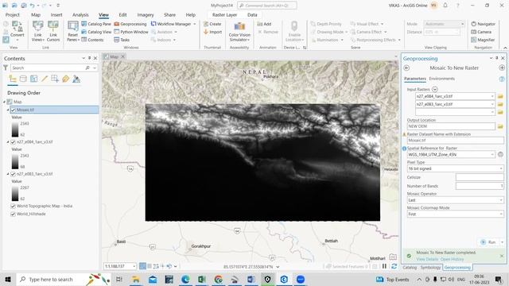Open the Magnifier tool
Screen dimensions: 509x286
(483, 40)
